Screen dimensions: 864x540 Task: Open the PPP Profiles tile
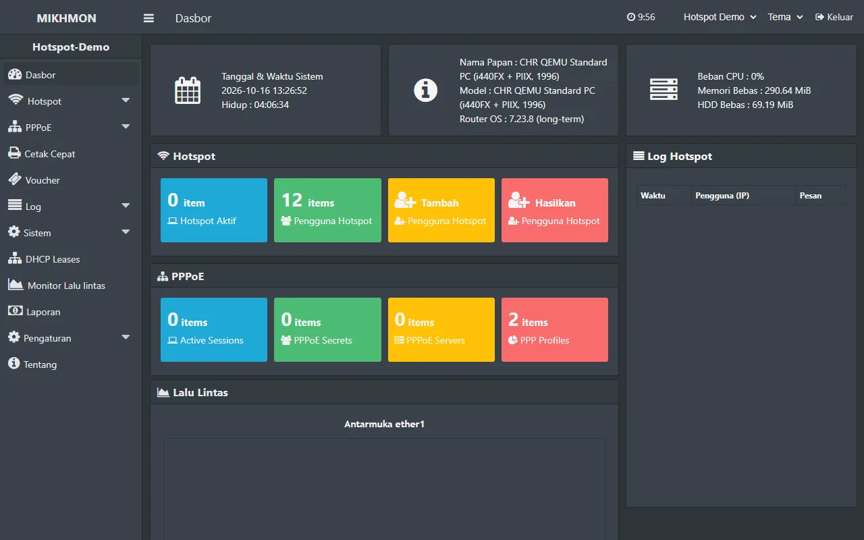(555, 329)
